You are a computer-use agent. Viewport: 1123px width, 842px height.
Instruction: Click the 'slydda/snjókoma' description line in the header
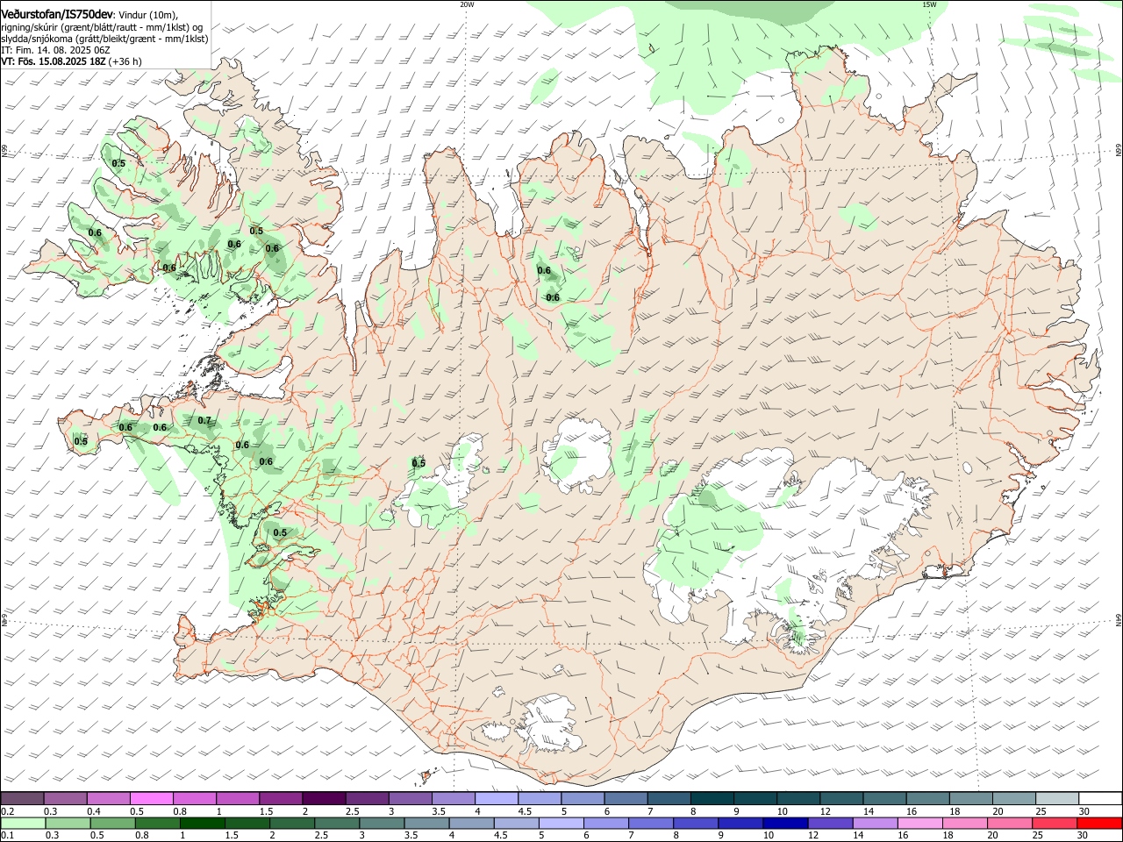coord(104,39)
